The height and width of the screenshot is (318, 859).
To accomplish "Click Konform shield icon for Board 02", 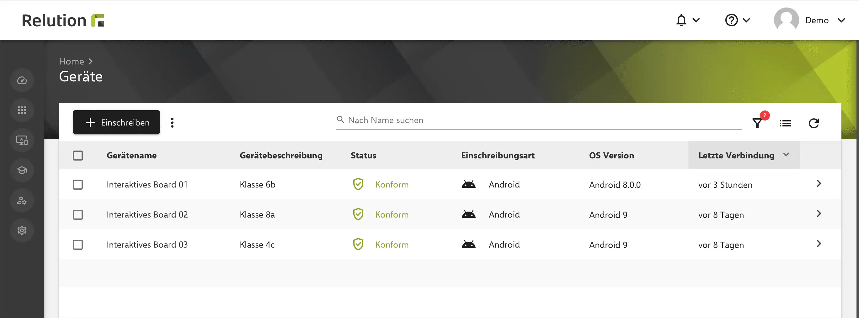I will click(x=358, y=214).
